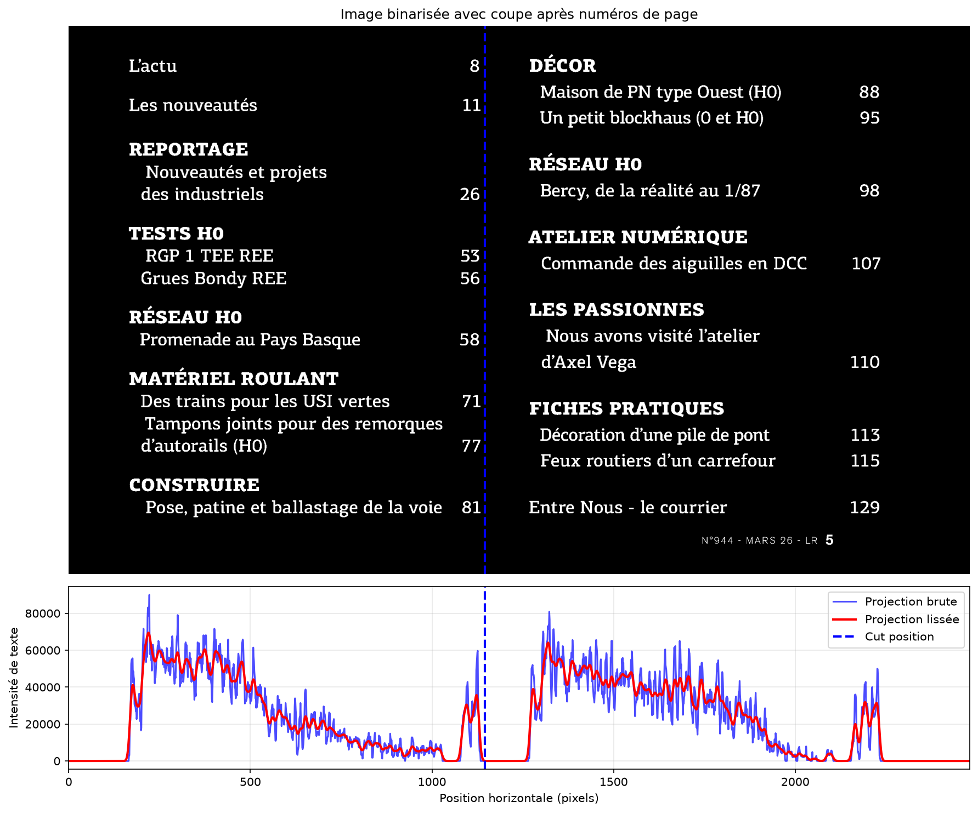Click the "CONSTRUIRE" heading
Viewport: 978px width, 813px height.
click(x=194, y=485)
